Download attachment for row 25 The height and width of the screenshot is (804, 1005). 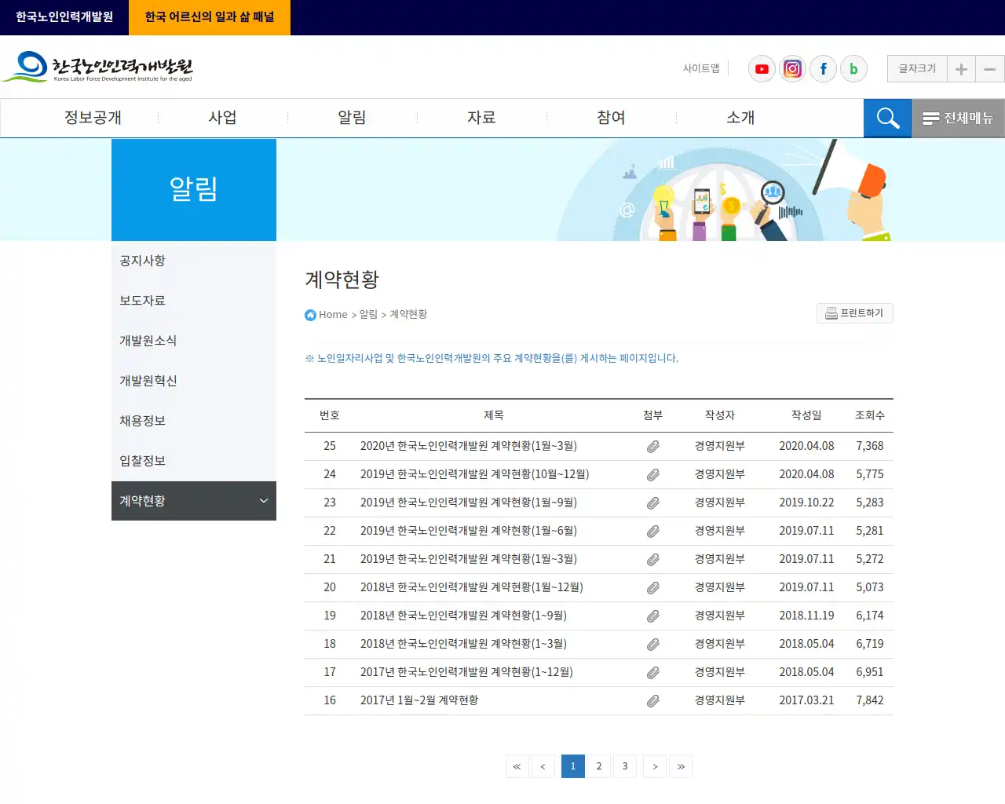pyautogui.click(x=652, y=447)
